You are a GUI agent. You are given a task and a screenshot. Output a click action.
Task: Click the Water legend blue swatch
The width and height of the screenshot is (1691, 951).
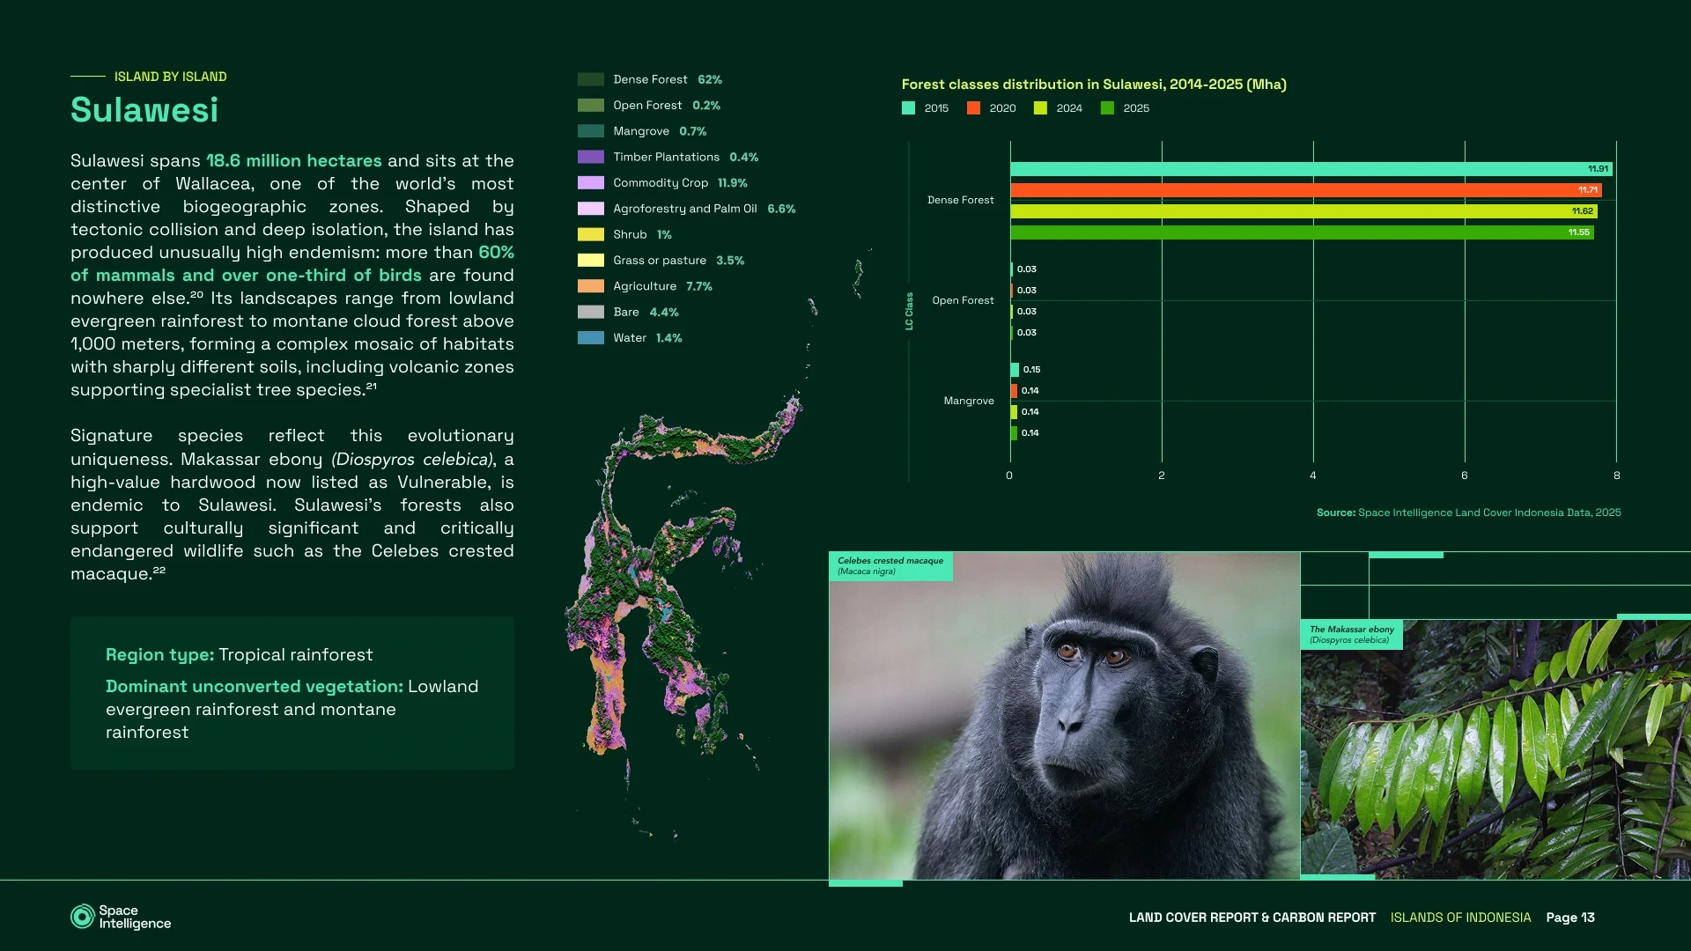coord(590,338)
